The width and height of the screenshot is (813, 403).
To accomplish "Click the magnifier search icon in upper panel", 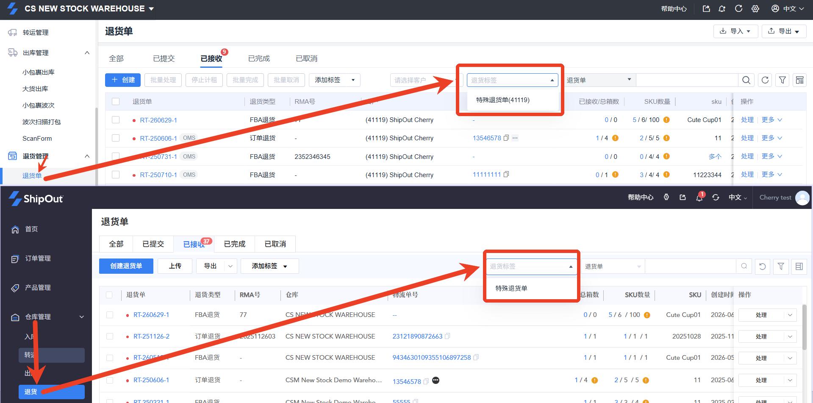I will (746, 80).
